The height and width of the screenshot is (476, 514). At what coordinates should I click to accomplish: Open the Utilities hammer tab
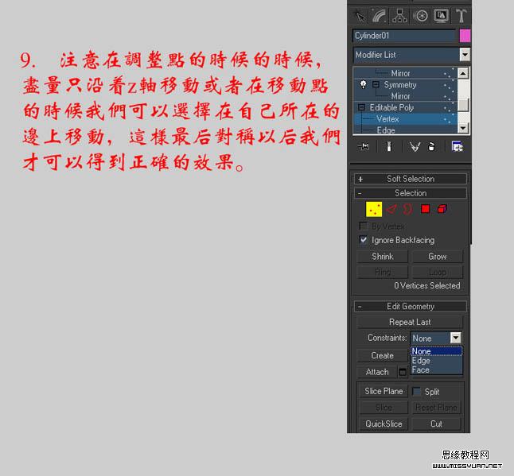[x=461, y=15]
